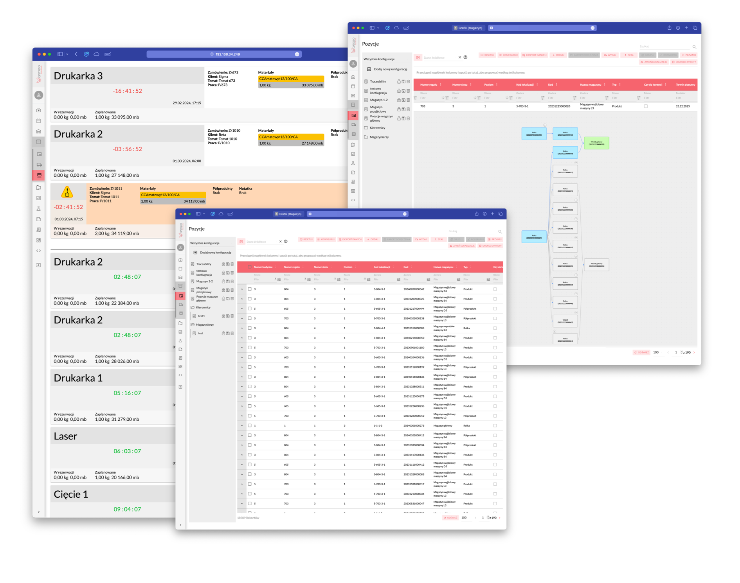The width and height of the screenshot is (740, 583).
Task: Switch to the Grafik (Magazyn) tab in front window
Action: point(289,214)
